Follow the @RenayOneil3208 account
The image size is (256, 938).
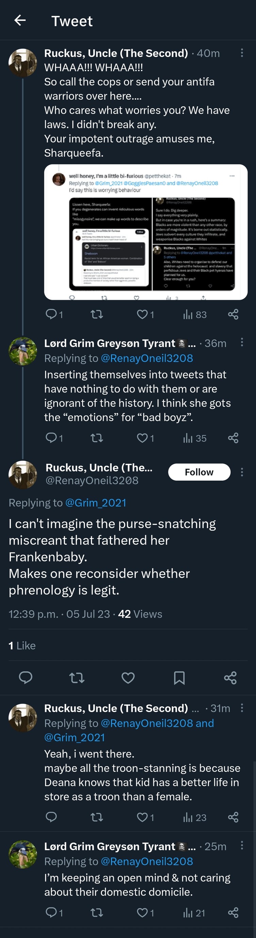199,472
